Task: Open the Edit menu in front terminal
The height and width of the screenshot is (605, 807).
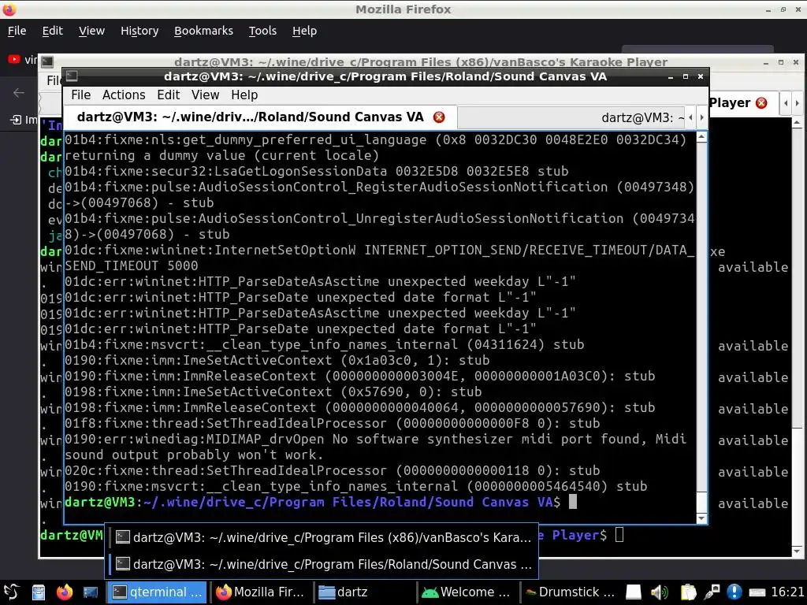Action: click(x=169, y=95)
